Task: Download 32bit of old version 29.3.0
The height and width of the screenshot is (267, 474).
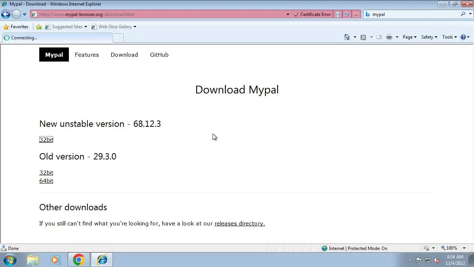Action: click(x=46, y=173)
